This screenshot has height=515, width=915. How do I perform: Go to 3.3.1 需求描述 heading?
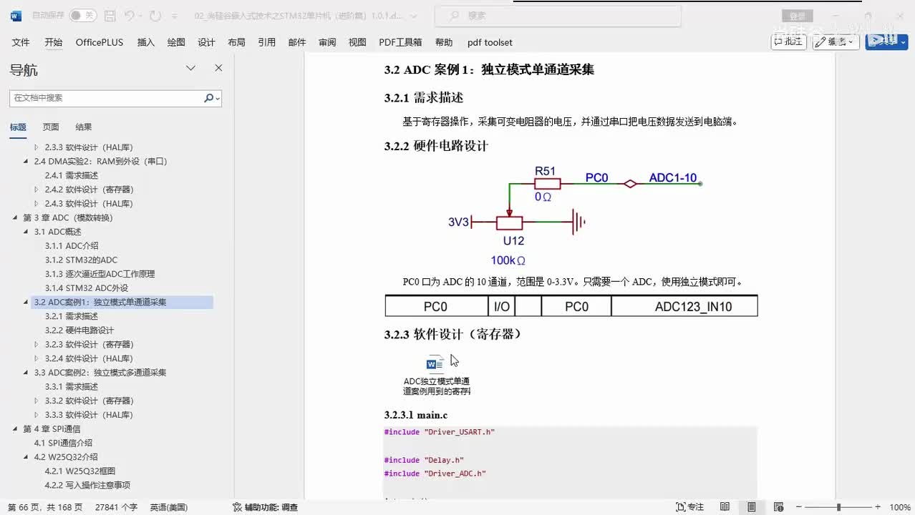point(72,386)
